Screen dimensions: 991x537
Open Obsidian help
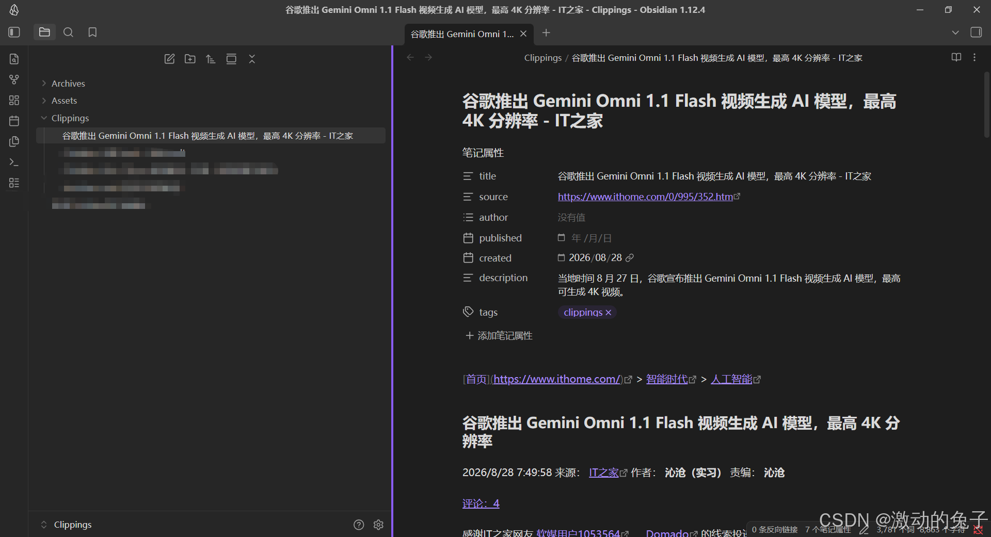pyautogui.click(x=359, y=525)
